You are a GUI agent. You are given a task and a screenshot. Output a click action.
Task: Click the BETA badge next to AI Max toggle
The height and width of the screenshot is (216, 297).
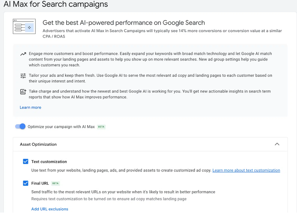pos(101,127)
